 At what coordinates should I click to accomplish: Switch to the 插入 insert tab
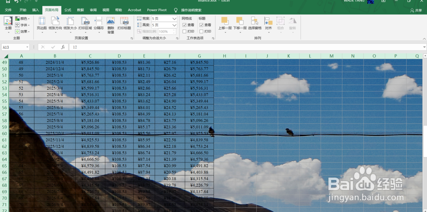(x=36, y=10)
